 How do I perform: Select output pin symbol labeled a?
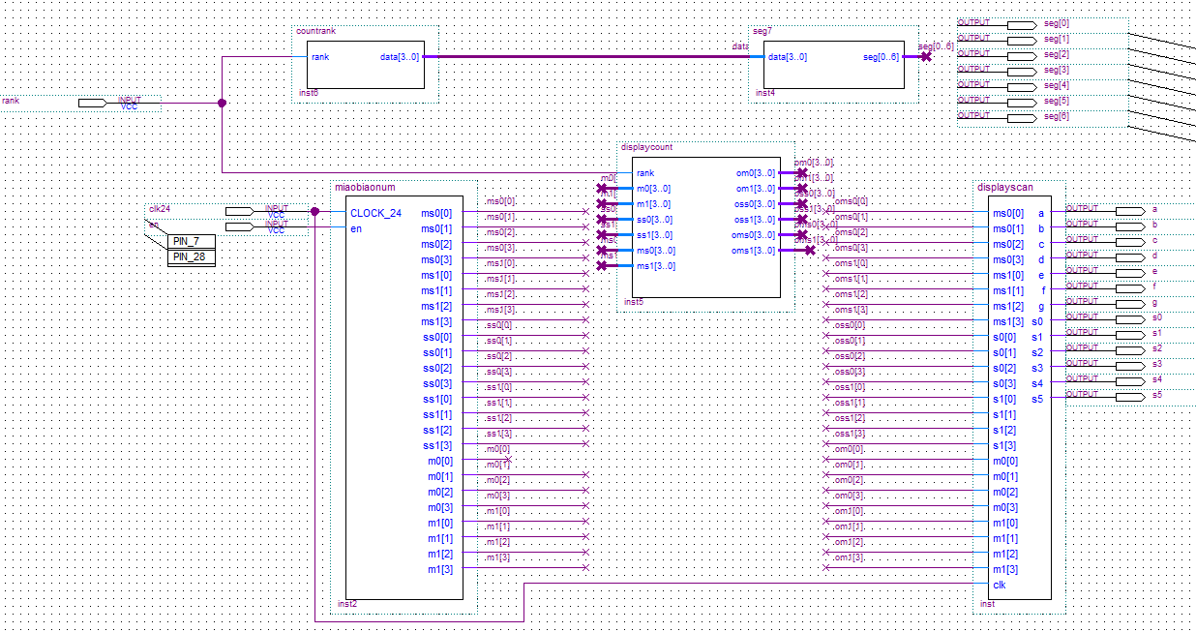1129,210
